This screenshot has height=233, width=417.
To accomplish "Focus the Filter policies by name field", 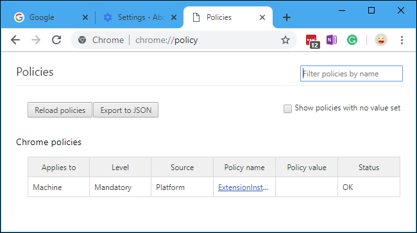I will tap(352, 73).
